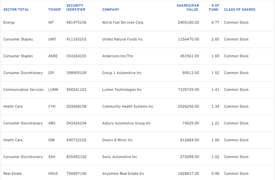Select identifier 981475106
Viewport: 275px width, 180px height.
(x=76, y=22)
